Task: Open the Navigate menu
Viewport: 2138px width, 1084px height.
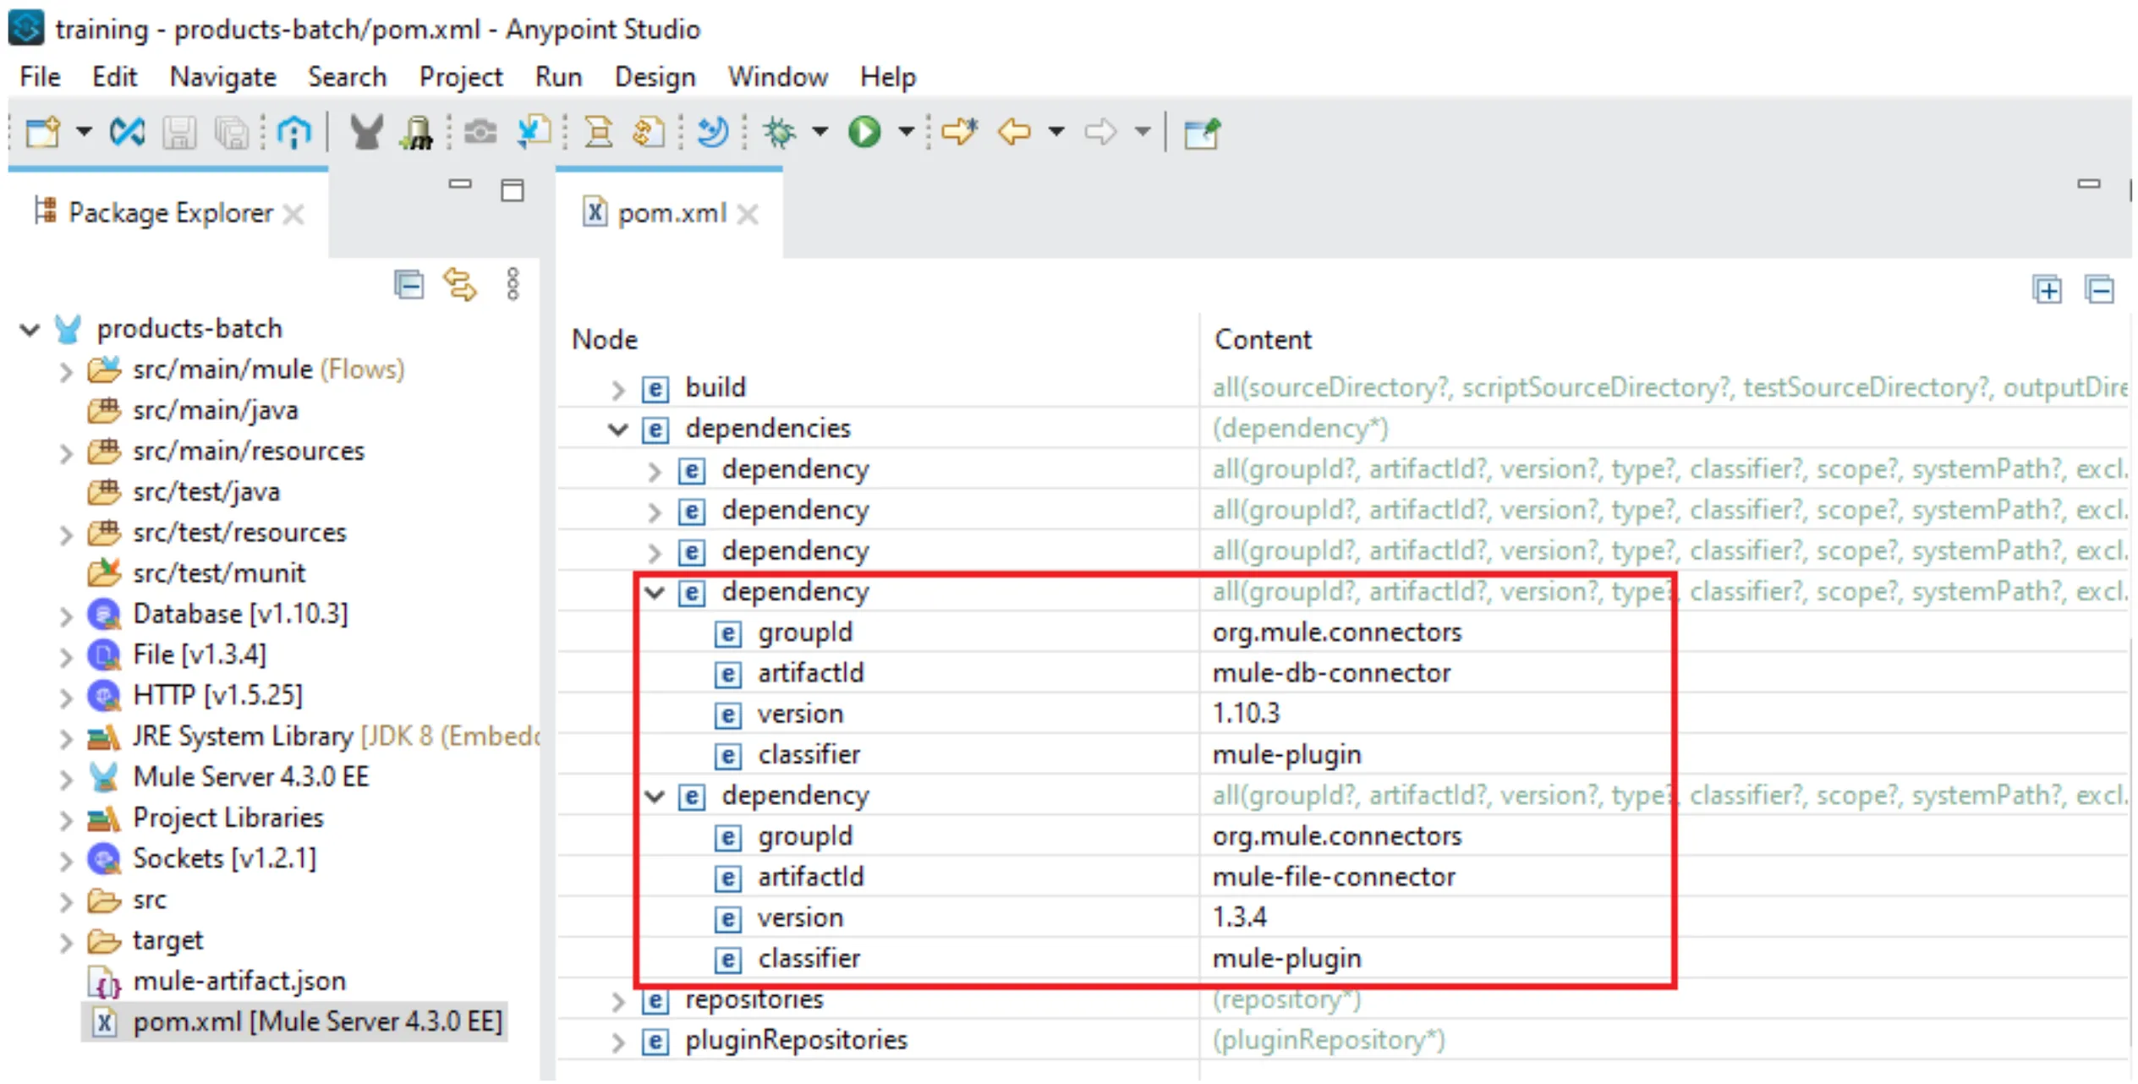Action: pyautogui.click(x=222, y=77)
